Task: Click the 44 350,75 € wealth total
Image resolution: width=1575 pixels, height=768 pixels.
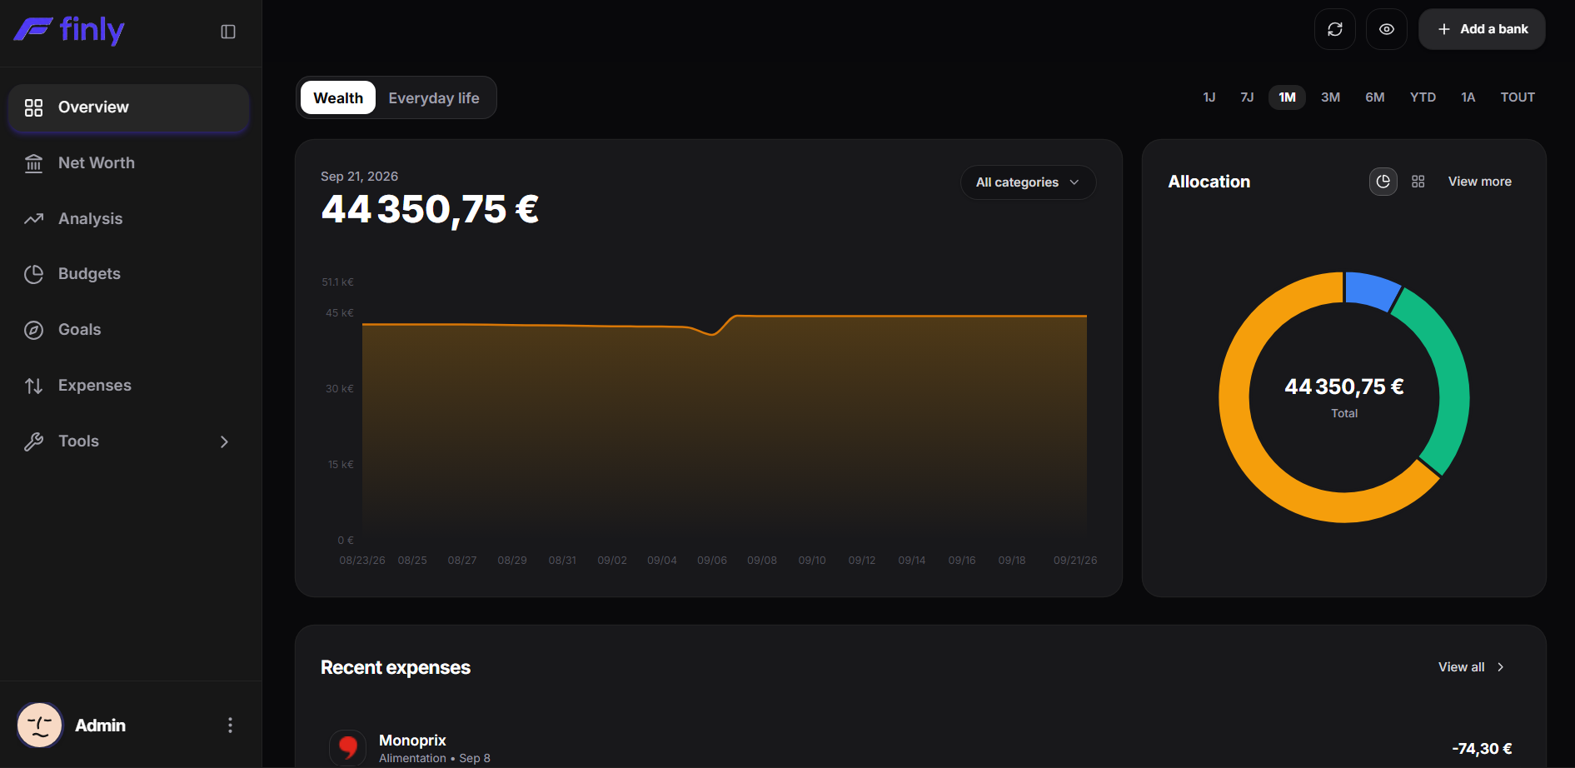Action: [430, 209]
